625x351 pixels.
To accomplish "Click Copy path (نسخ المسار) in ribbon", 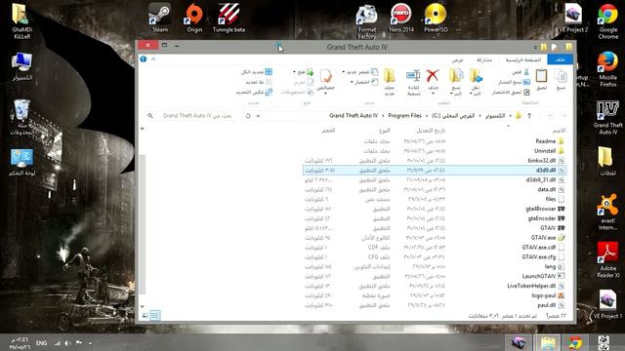I will [515, 82].
